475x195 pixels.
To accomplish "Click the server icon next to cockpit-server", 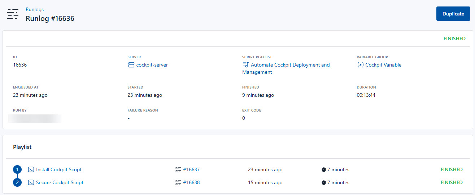I will pos(131,65).
